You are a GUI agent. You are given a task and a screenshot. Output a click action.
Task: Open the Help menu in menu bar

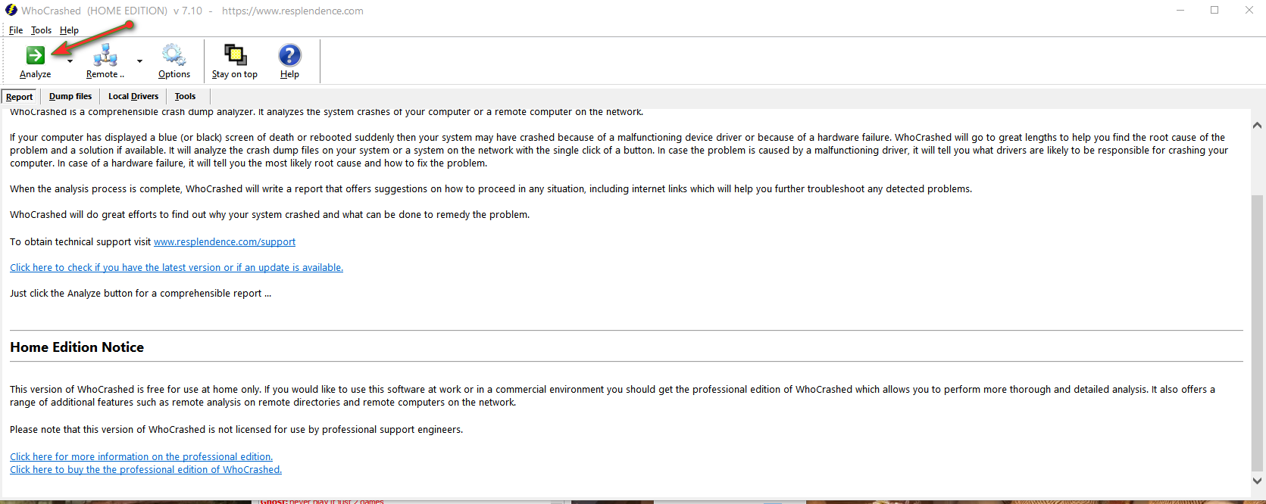tap(69, 30)
